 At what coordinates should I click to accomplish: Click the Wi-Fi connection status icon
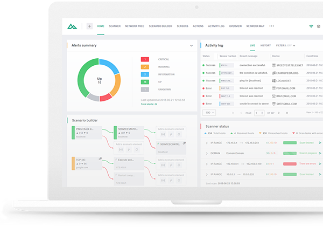click(311, 26)
